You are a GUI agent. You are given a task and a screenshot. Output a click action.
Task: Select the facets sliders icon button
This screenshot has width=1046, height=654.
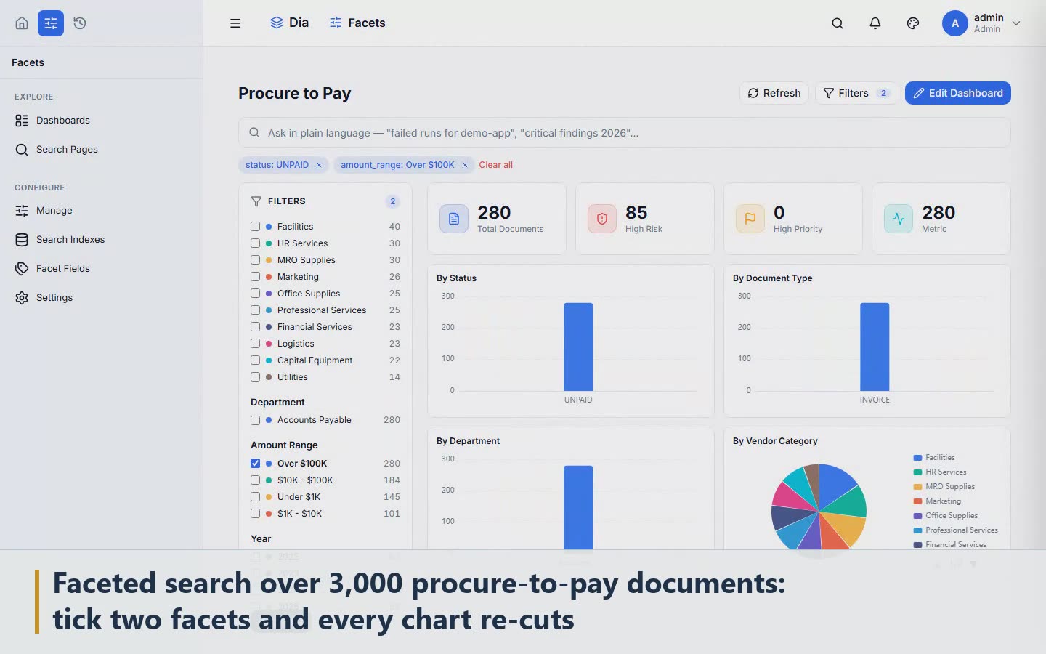[51, 23]
